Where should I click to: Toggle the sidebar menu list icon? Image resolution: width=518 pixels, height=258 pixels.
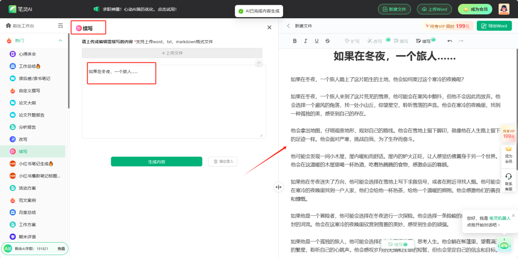coord(60,25)
